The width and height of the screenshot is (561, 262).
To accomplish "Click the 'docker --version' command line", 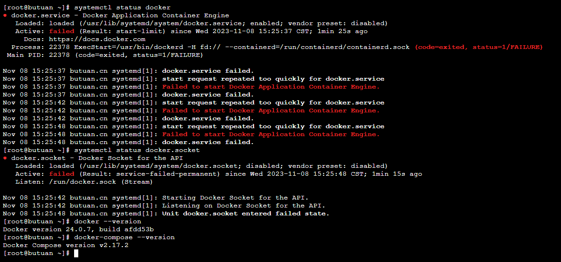I will point(108,221).
